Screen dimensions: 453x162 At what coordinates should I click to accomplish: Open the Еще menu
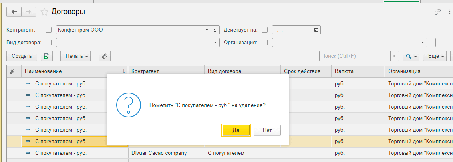click(x=435, y=56)
